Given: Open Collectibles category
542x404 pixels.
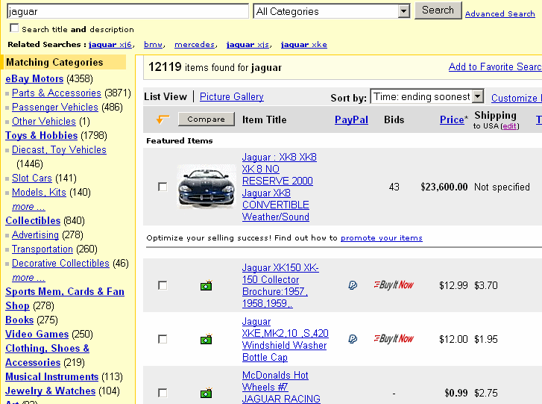Looking at the screenshot, I should coord(33,220).
